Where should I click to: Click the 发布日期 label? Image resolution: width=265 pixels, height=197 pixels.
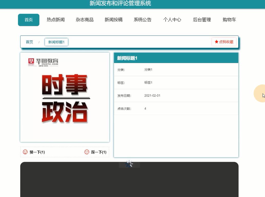coord(124,96)
